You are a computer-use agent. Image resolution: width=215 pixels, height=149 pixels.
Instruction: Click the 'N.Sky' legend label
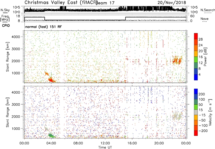click(5, 10)
